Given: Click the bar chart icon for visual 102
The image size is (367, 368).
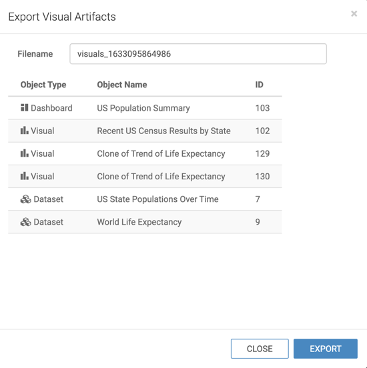Looking at the screenshot, I should 25,131.
